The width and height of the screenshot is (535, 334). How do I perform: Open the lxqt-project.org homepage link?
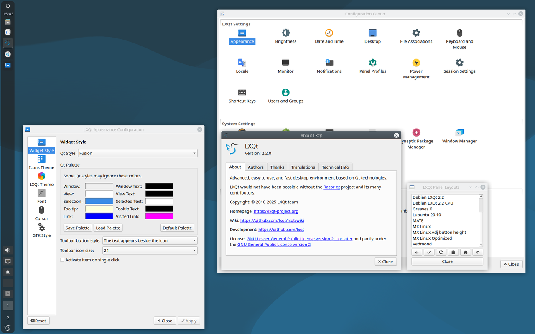click(276, 211)
